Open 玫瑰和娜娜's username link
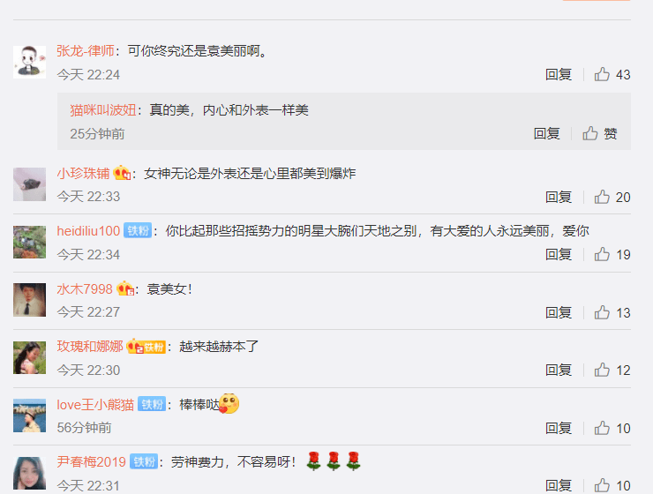 [x=90, y=347]
